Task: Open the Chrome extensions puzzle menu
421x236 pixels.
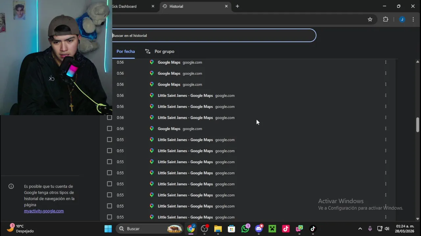Action: (x=386, y=19)
